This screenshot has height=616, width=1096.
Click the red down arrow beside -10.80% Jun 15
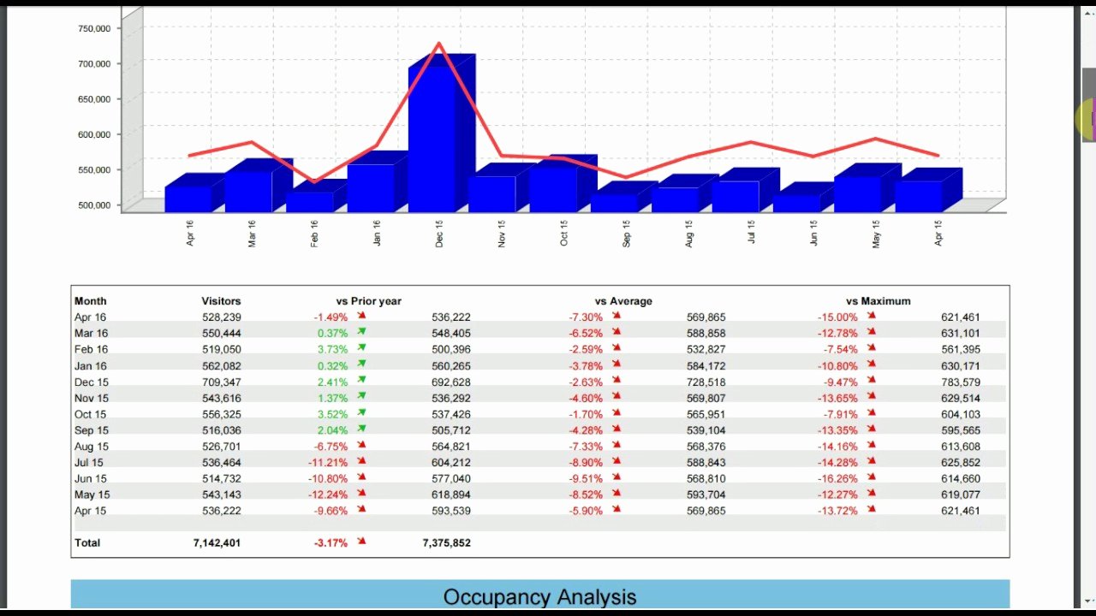[x=361, y=477]
